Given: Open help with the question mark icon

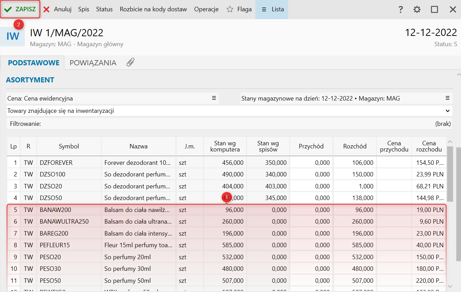Looking at the screenshot, I should point(400,10).
